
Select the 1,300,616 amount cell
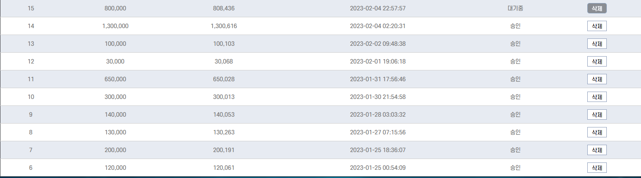(224, 26)
